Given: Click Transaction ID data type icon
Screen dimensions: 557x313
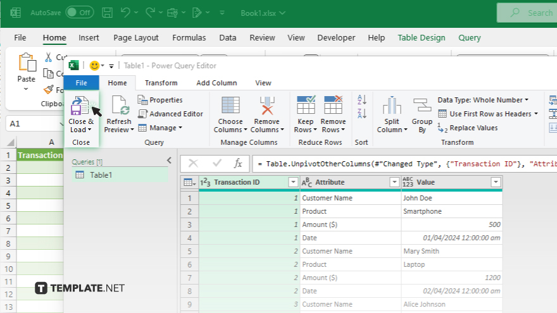Looking at the screenshot, I should [x=205, y=182].
